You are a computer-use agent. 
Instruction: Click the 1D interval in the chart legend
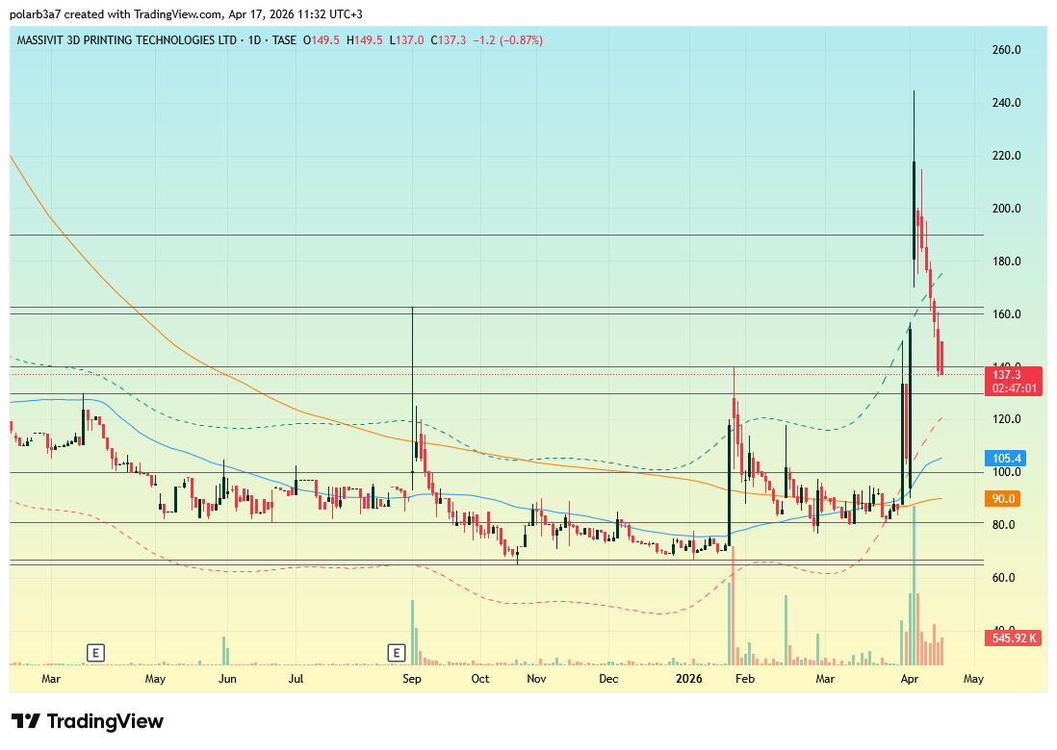(x=254, y=40)
